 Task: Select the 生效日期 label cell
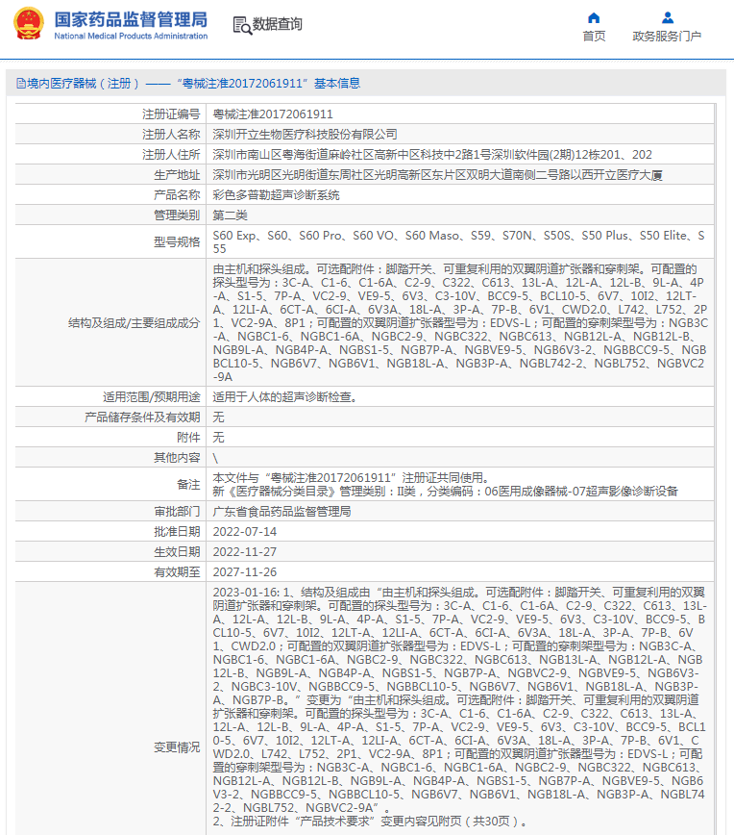(x=110, y=552)
